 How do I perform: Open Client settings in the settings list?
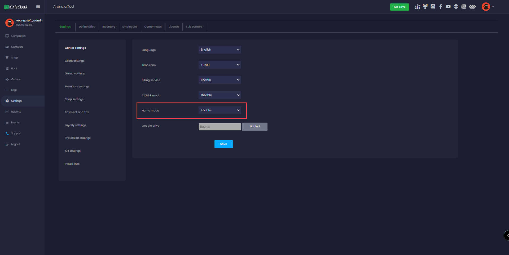click(x=74, y=61)
